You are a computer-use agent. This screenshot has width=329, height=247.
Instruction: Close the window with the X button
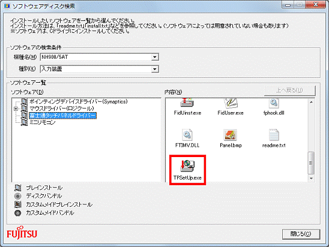[316, 5]
